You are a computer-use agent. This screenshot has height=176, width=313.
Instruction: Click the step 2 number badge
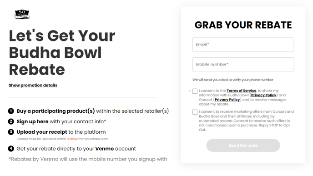11,121
